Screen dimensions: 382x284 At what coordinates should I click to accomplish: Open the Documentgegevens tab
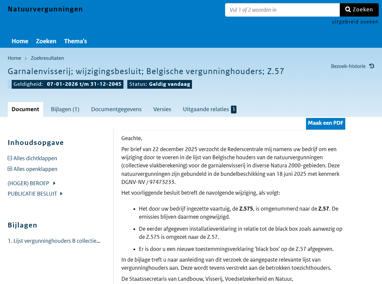pyautogui.click(x=116, y=109)
